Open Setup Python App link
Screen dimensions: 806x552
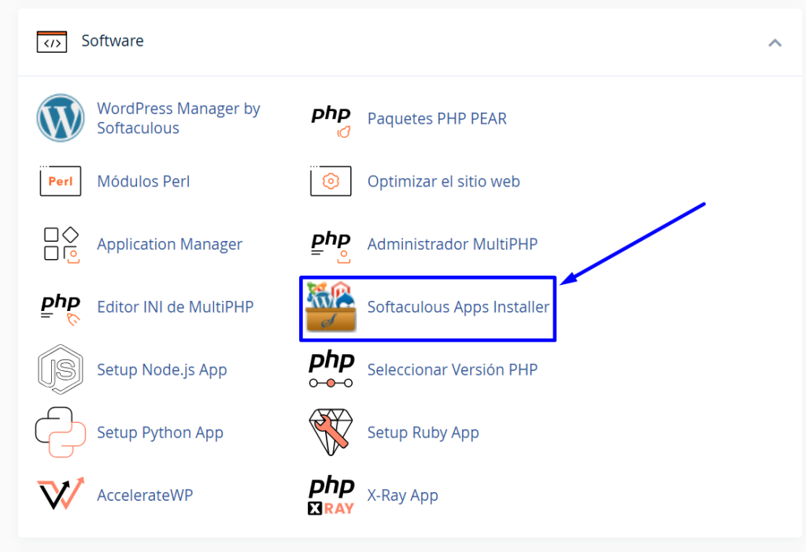pos(160,432)
